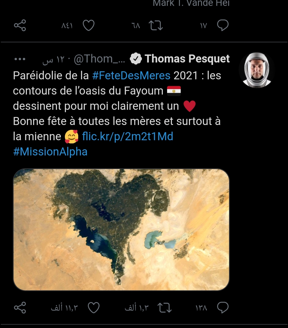
Task: Open Thomas Pesquet's profile picture
Action: 257,70
